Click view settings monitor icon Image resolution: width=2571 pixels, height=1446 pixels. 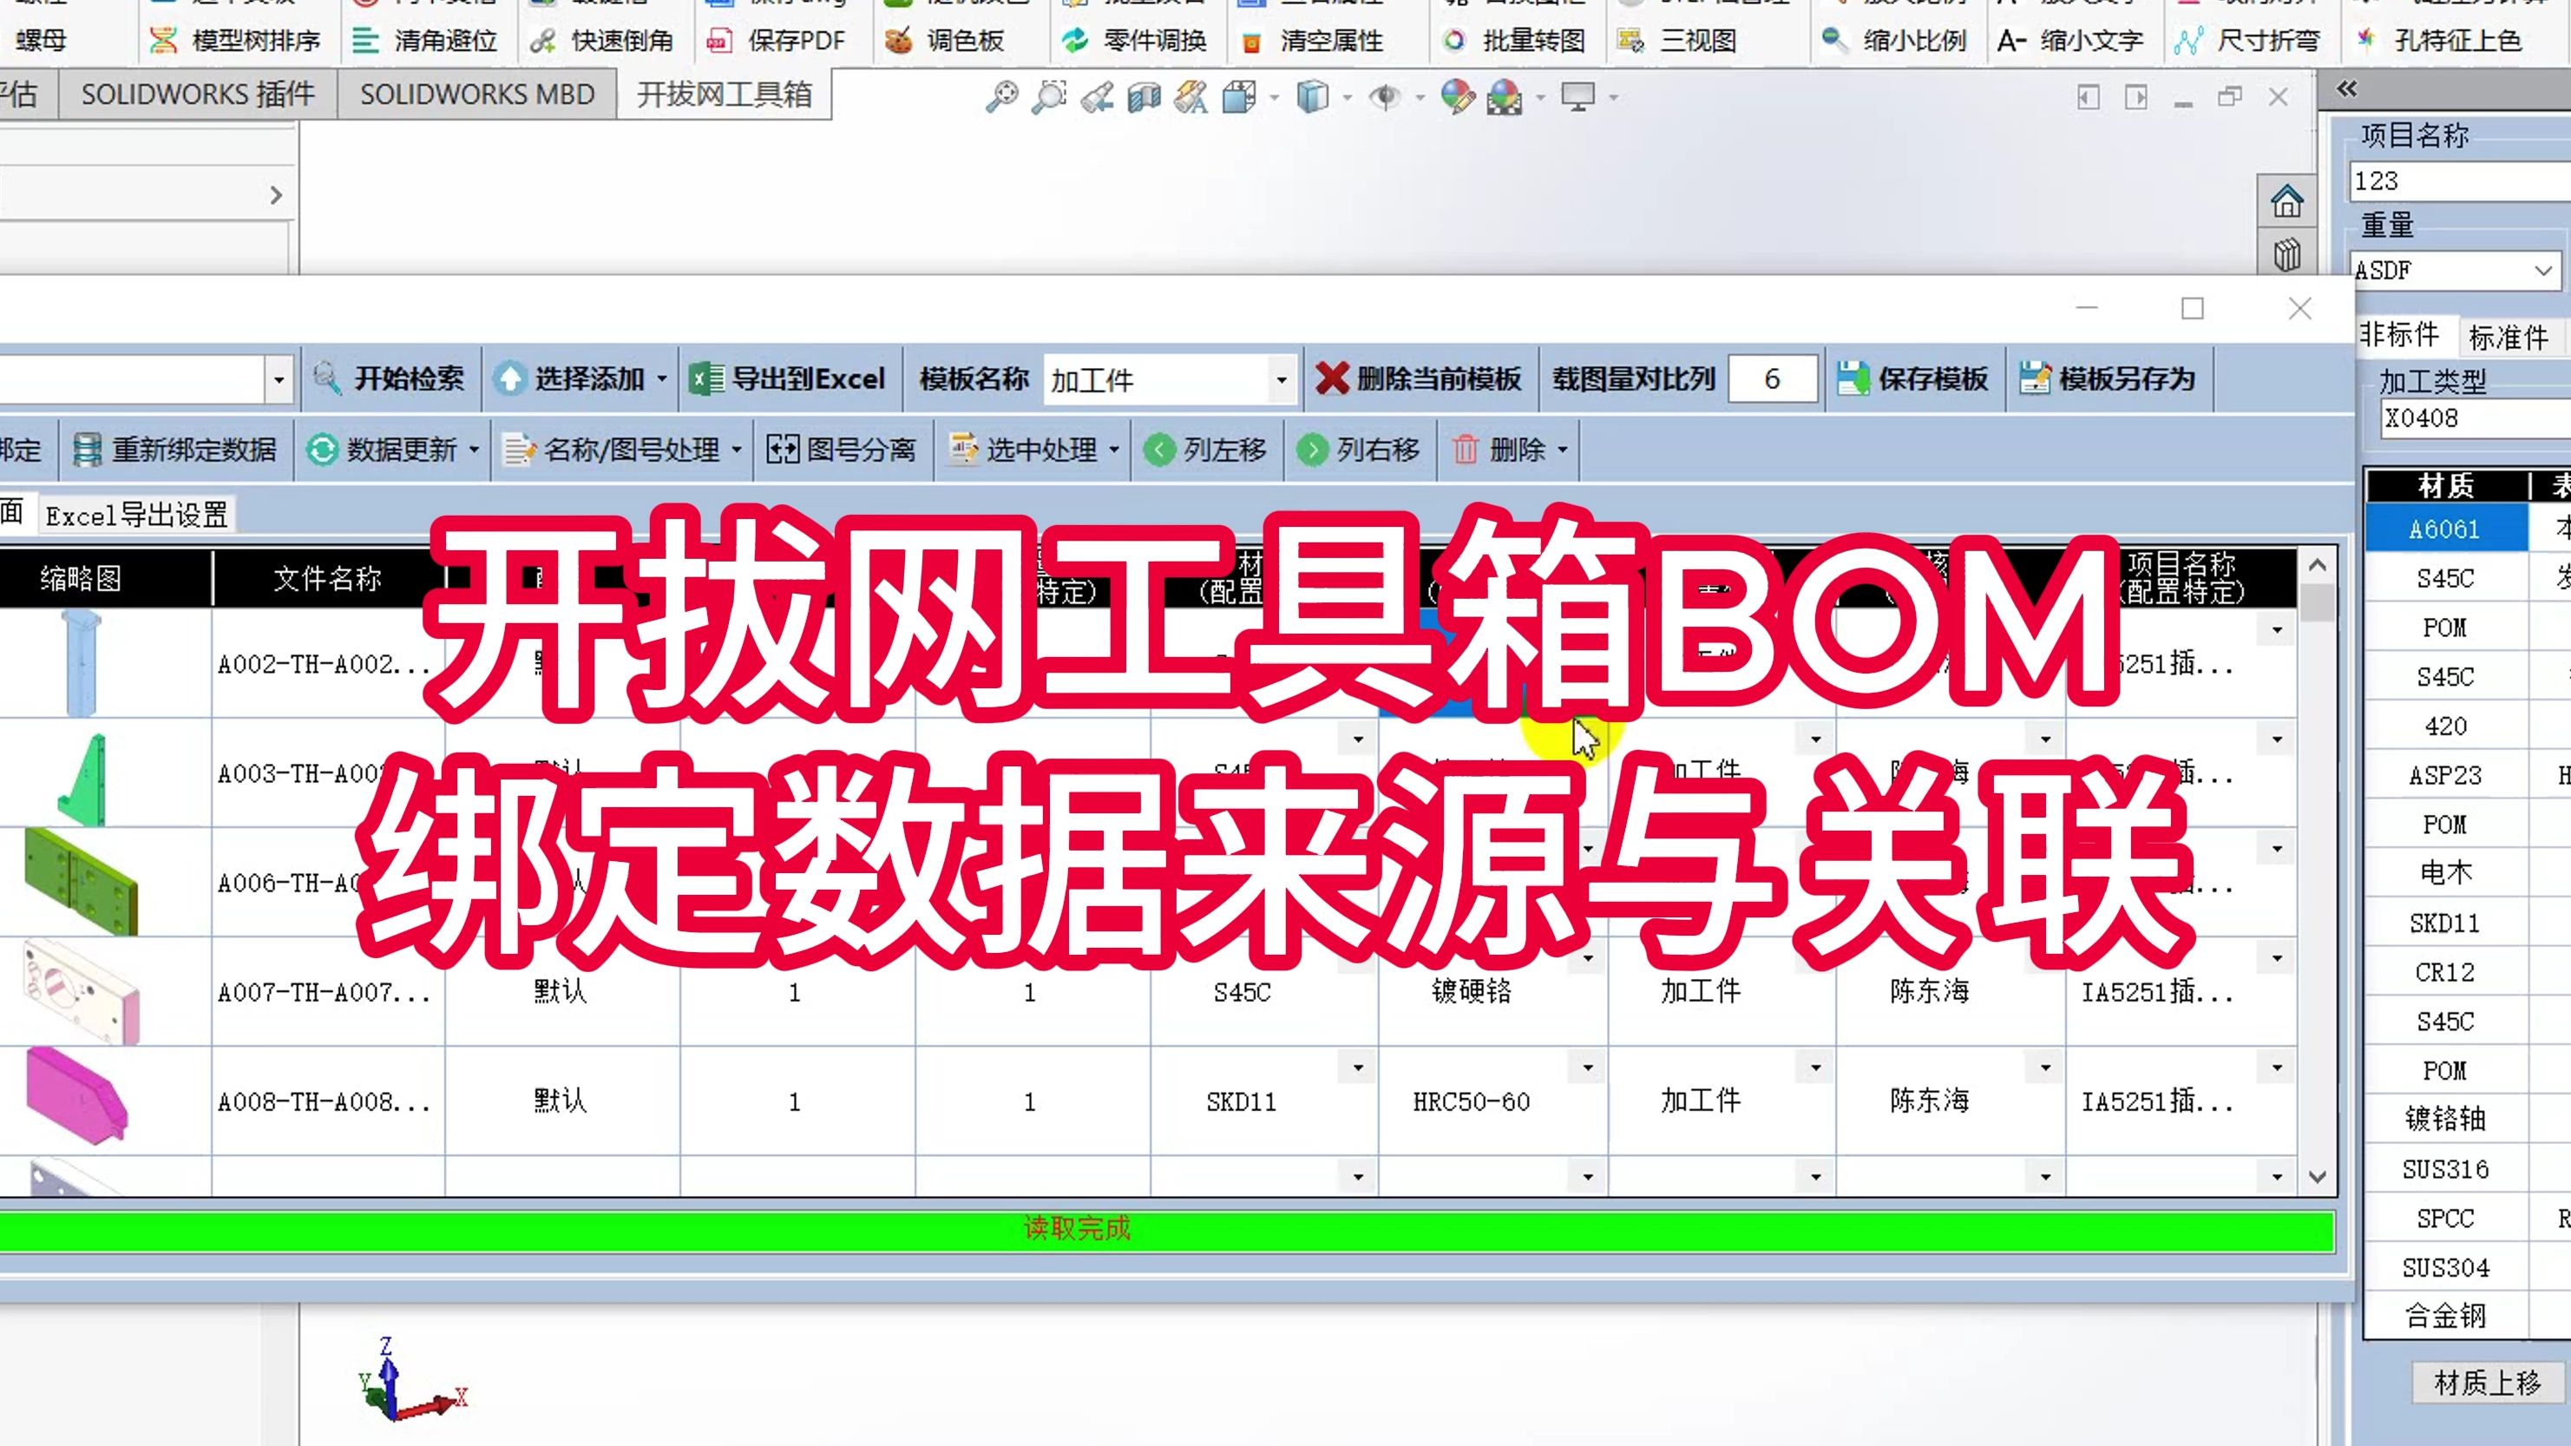[x=1578, y=97]
